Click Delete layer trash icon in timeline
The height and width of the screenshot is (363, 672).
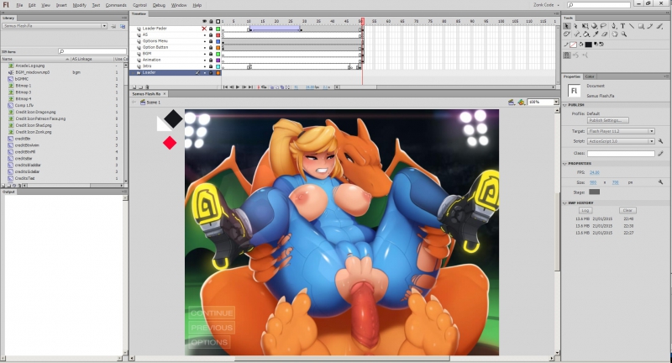pos(147,87)
